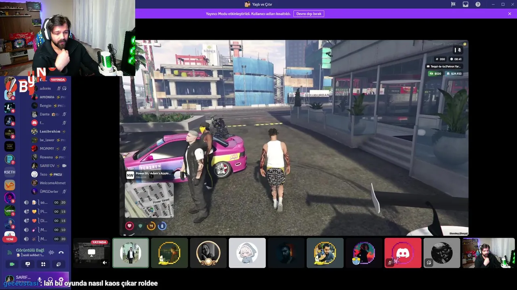Open the activities launcher button

(43, 264)
